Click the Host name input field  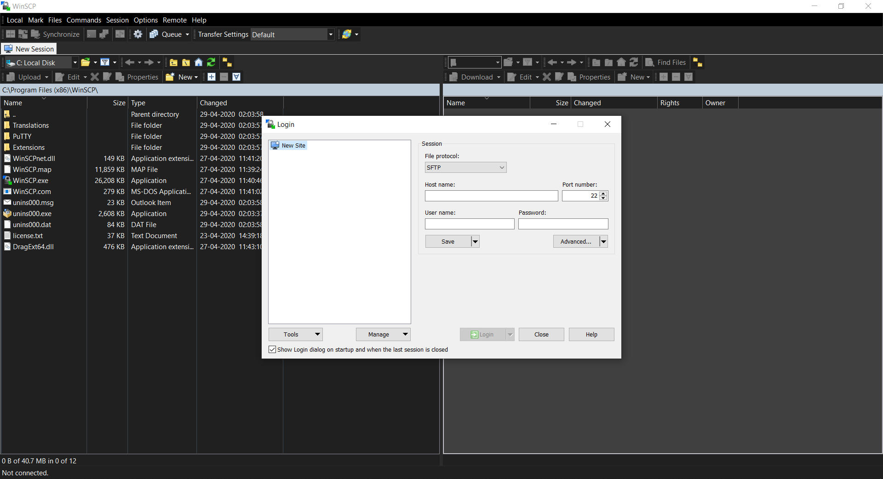pos(491,196)
